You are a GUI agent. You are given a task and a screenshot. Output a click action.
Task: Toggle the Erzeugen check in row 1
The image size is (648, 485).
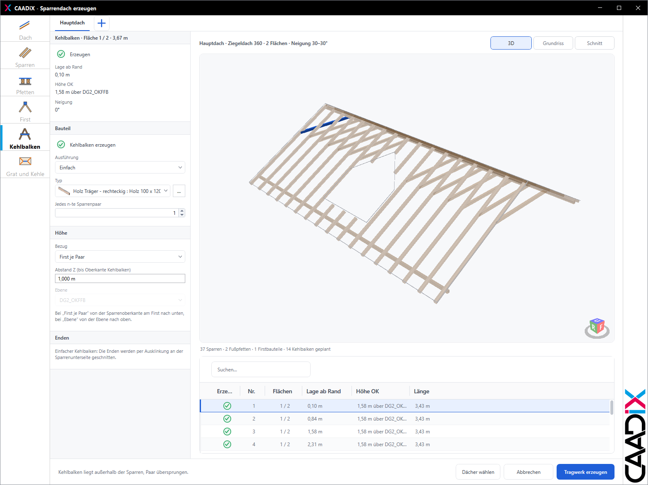(x=227, y=406)
